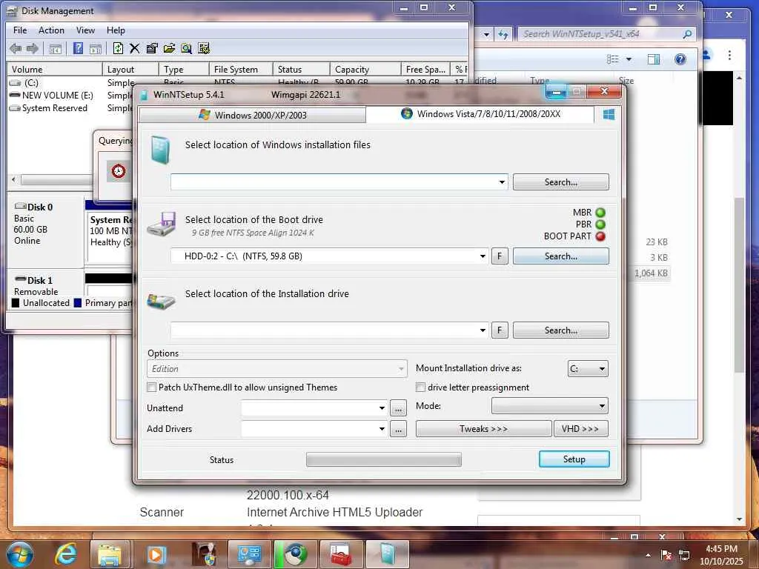Click the green PBR indicator

(600, 224)
